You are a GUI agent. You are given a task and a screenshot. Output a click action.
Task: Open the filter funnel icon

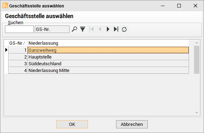click(x=83, y=29)
